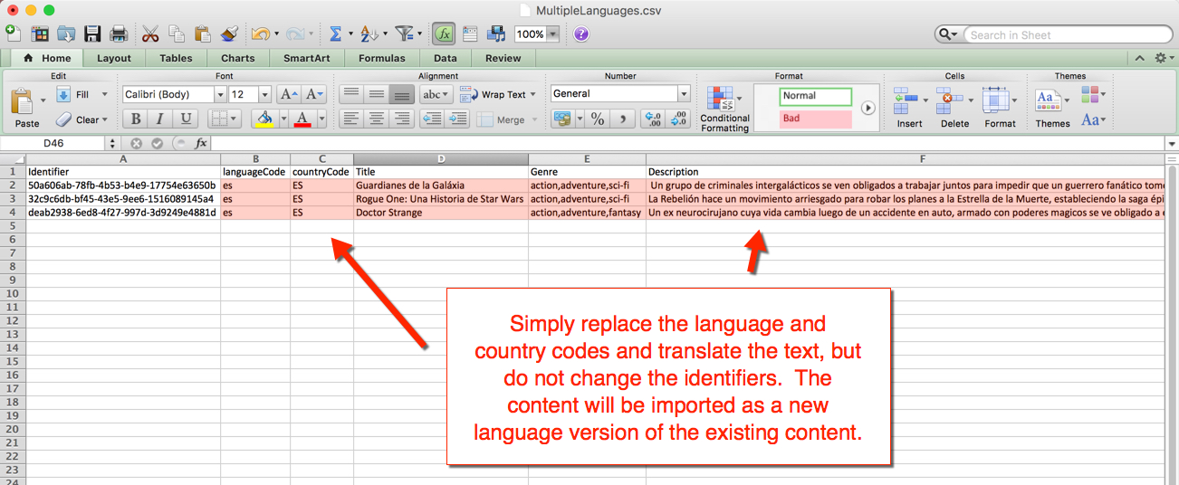This screenshot has width=1179, height=485.
Task: Open the Review tab
Action: [503, 58]
